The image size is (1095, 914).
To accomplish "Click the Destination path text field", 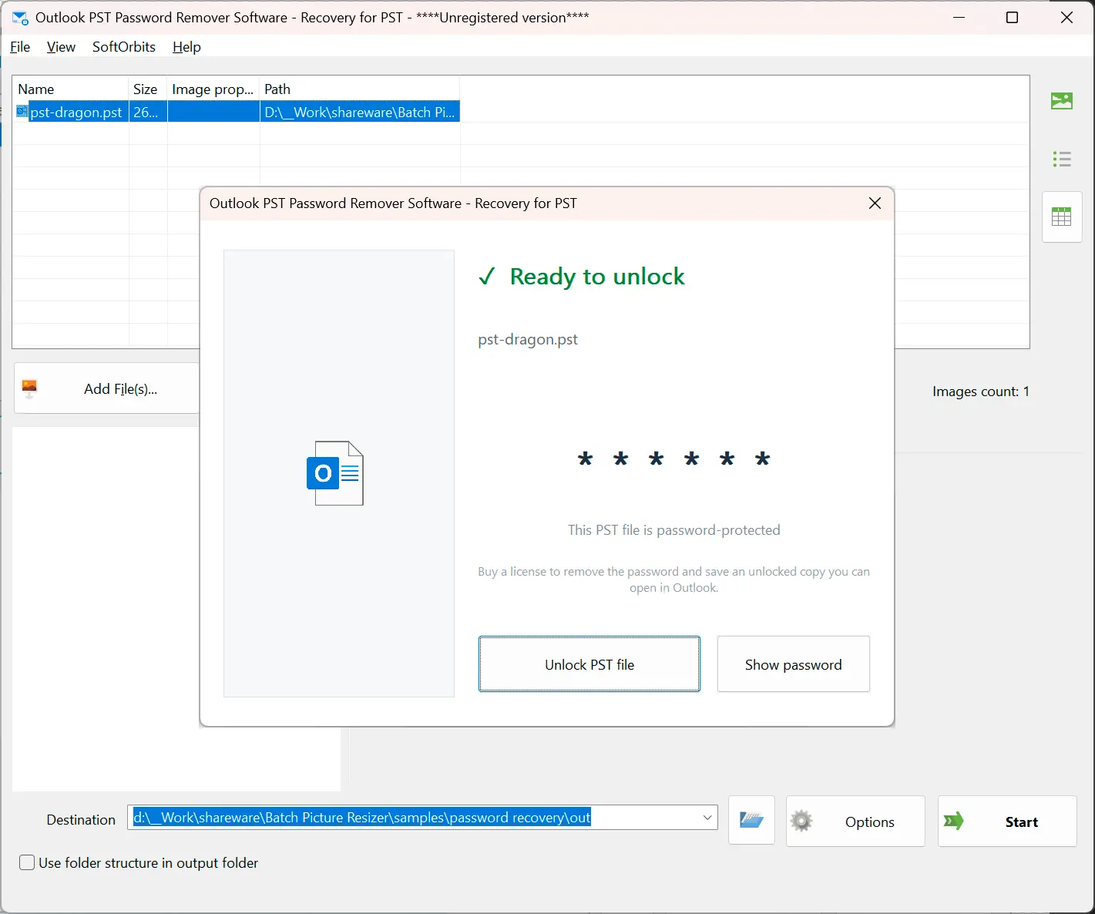I will coord(415,818).
